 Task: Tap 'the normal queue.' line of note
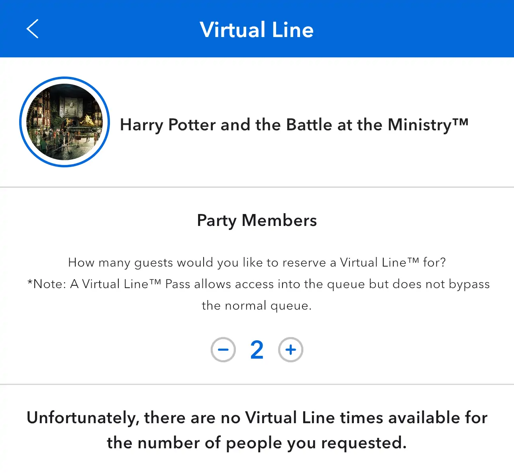pyautogui.click(x=257, y=306)
